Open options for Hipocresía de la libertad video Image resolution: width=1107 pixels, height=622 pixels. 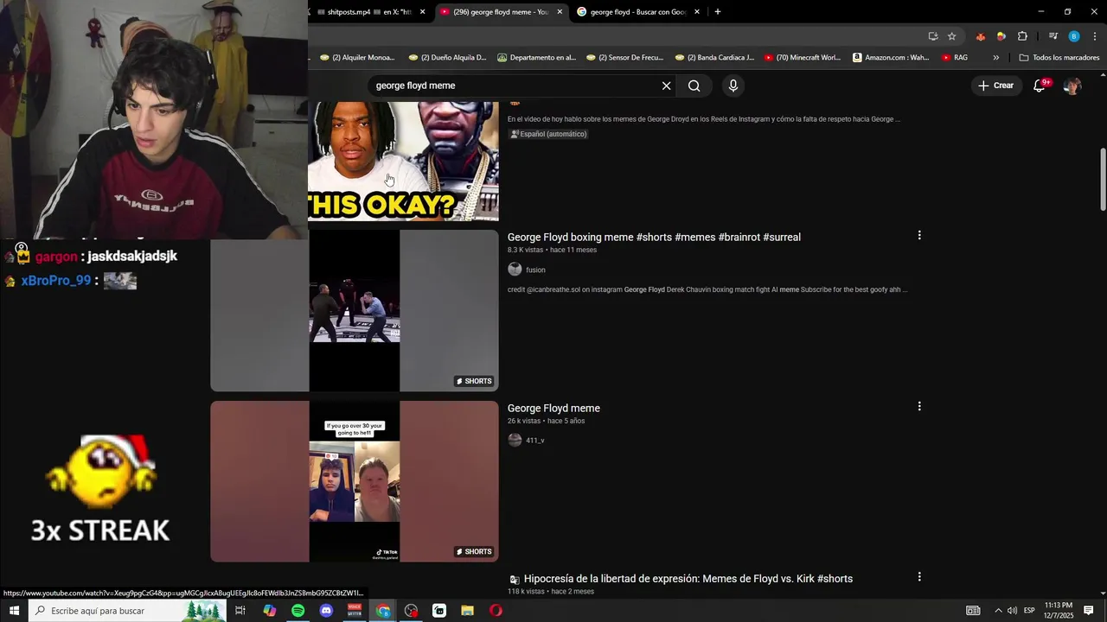pyautogui.click(x=919, y=577)
